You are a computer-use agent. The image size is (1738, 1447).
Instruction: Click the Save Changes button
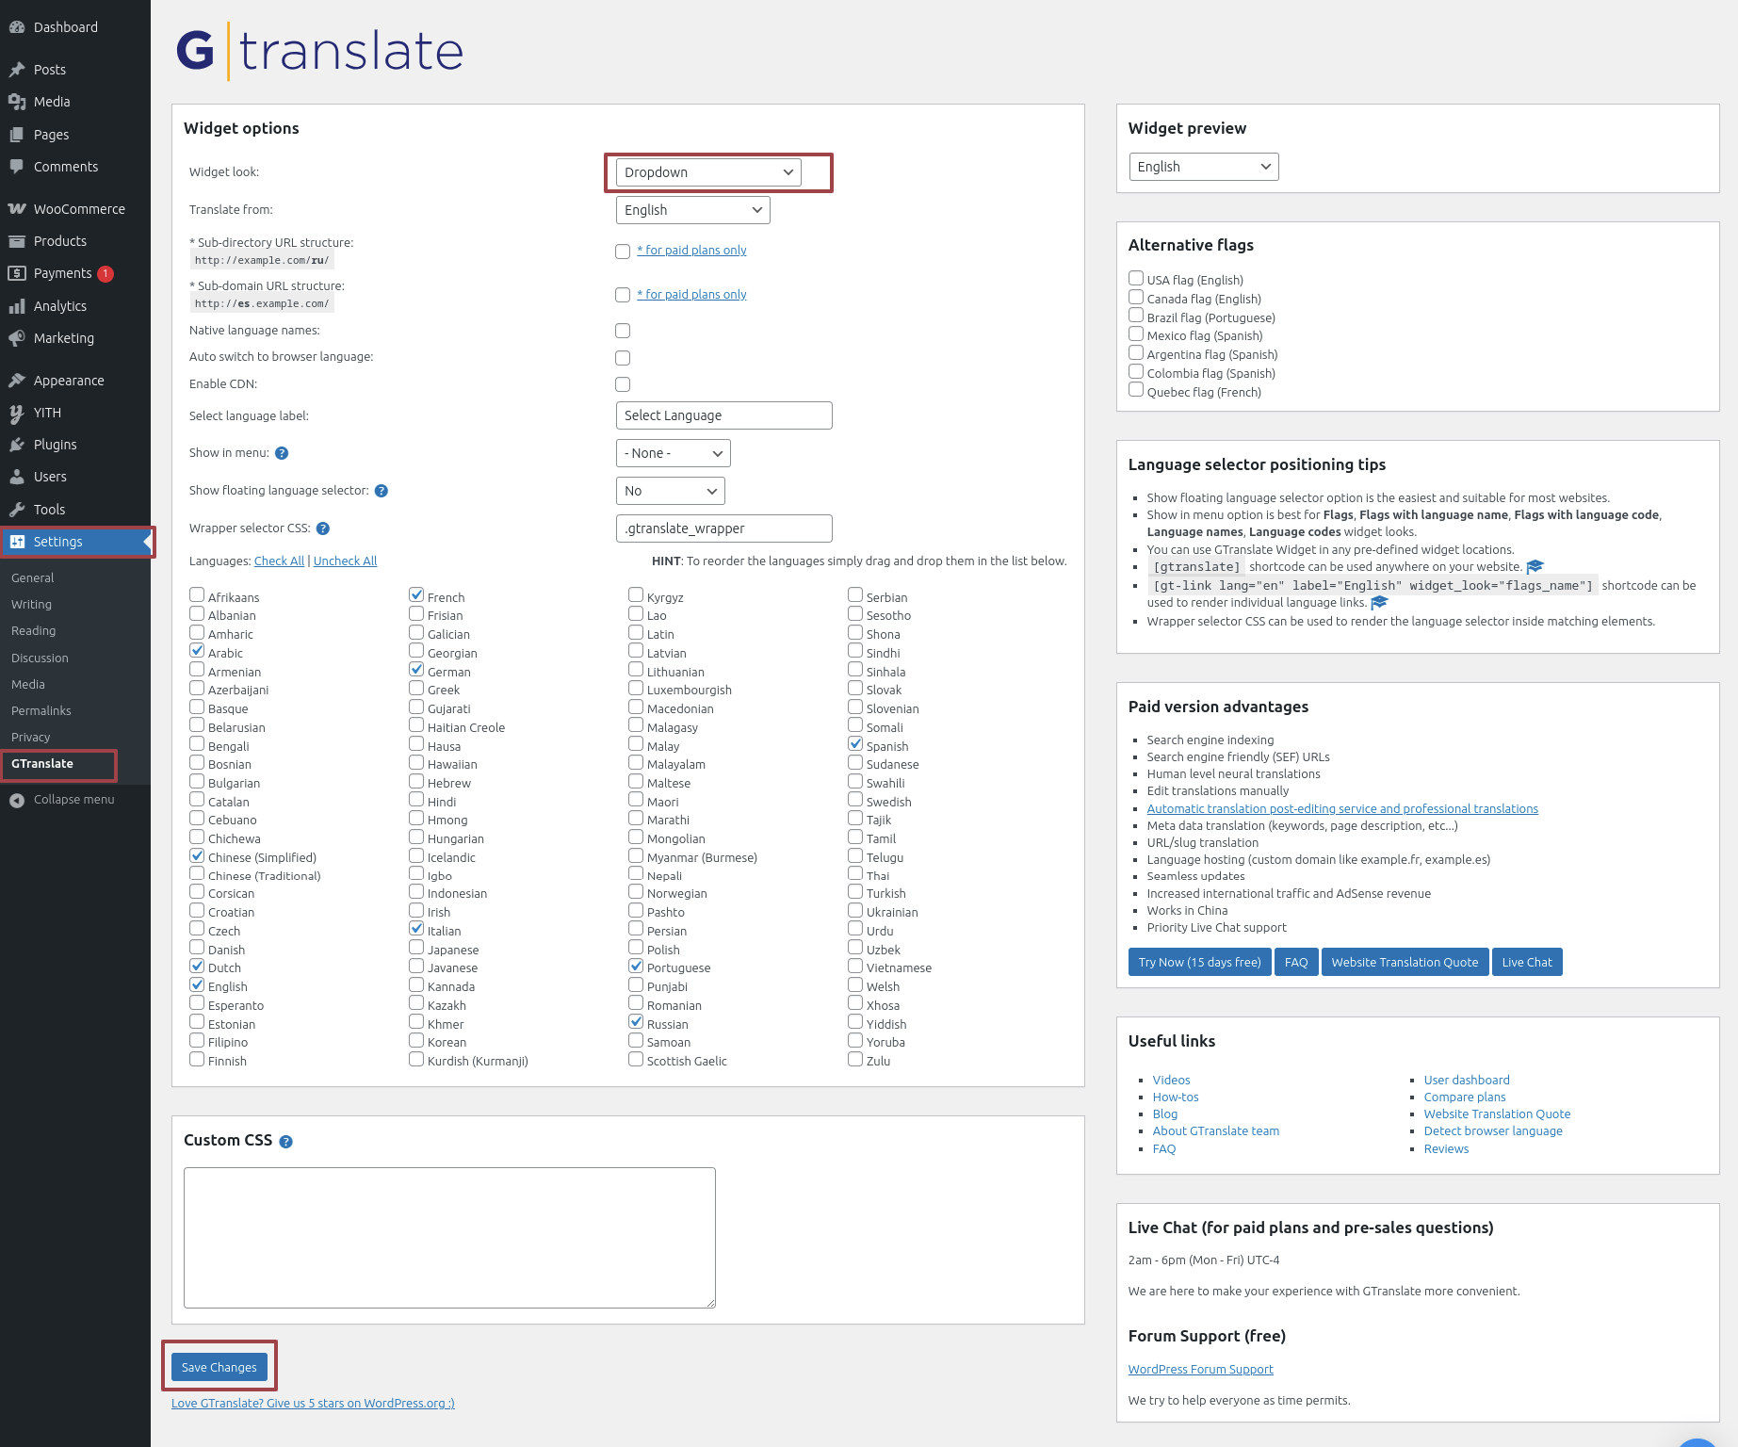coord(219,1367)
